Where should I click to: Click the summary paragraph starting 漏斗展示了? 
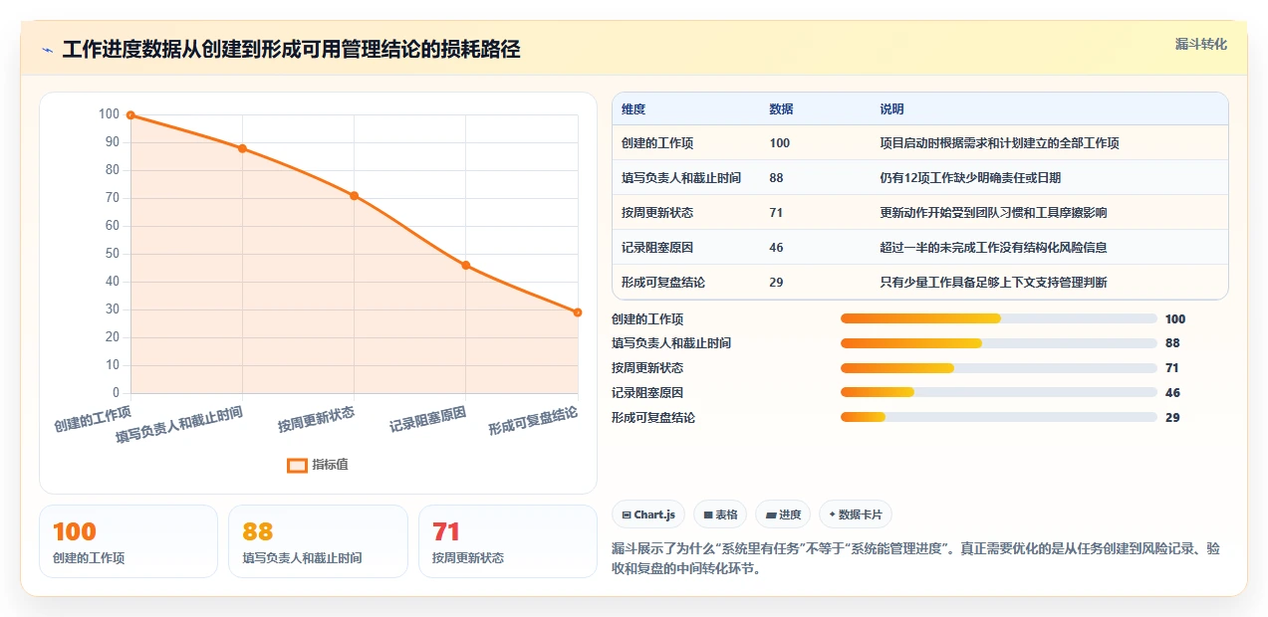click(x=915, y=559)
